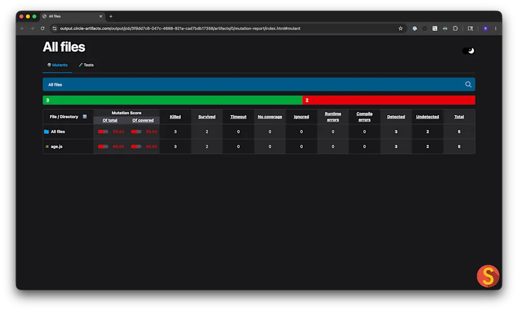Close the All files browser tab
Viewport: 518px width, 311px height.
pyautogui.click(x=101, y=16)
